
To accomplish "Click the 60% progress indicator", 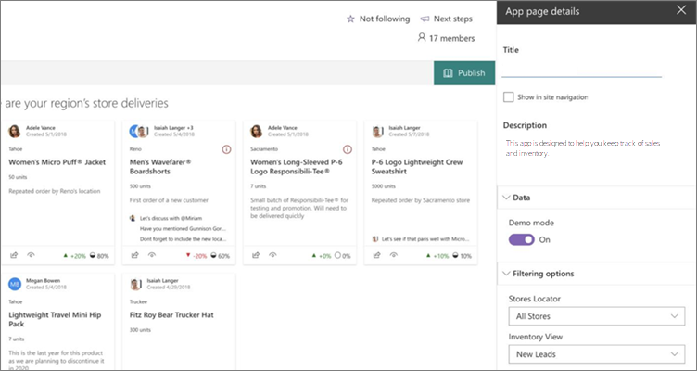I will pos(221,256).
